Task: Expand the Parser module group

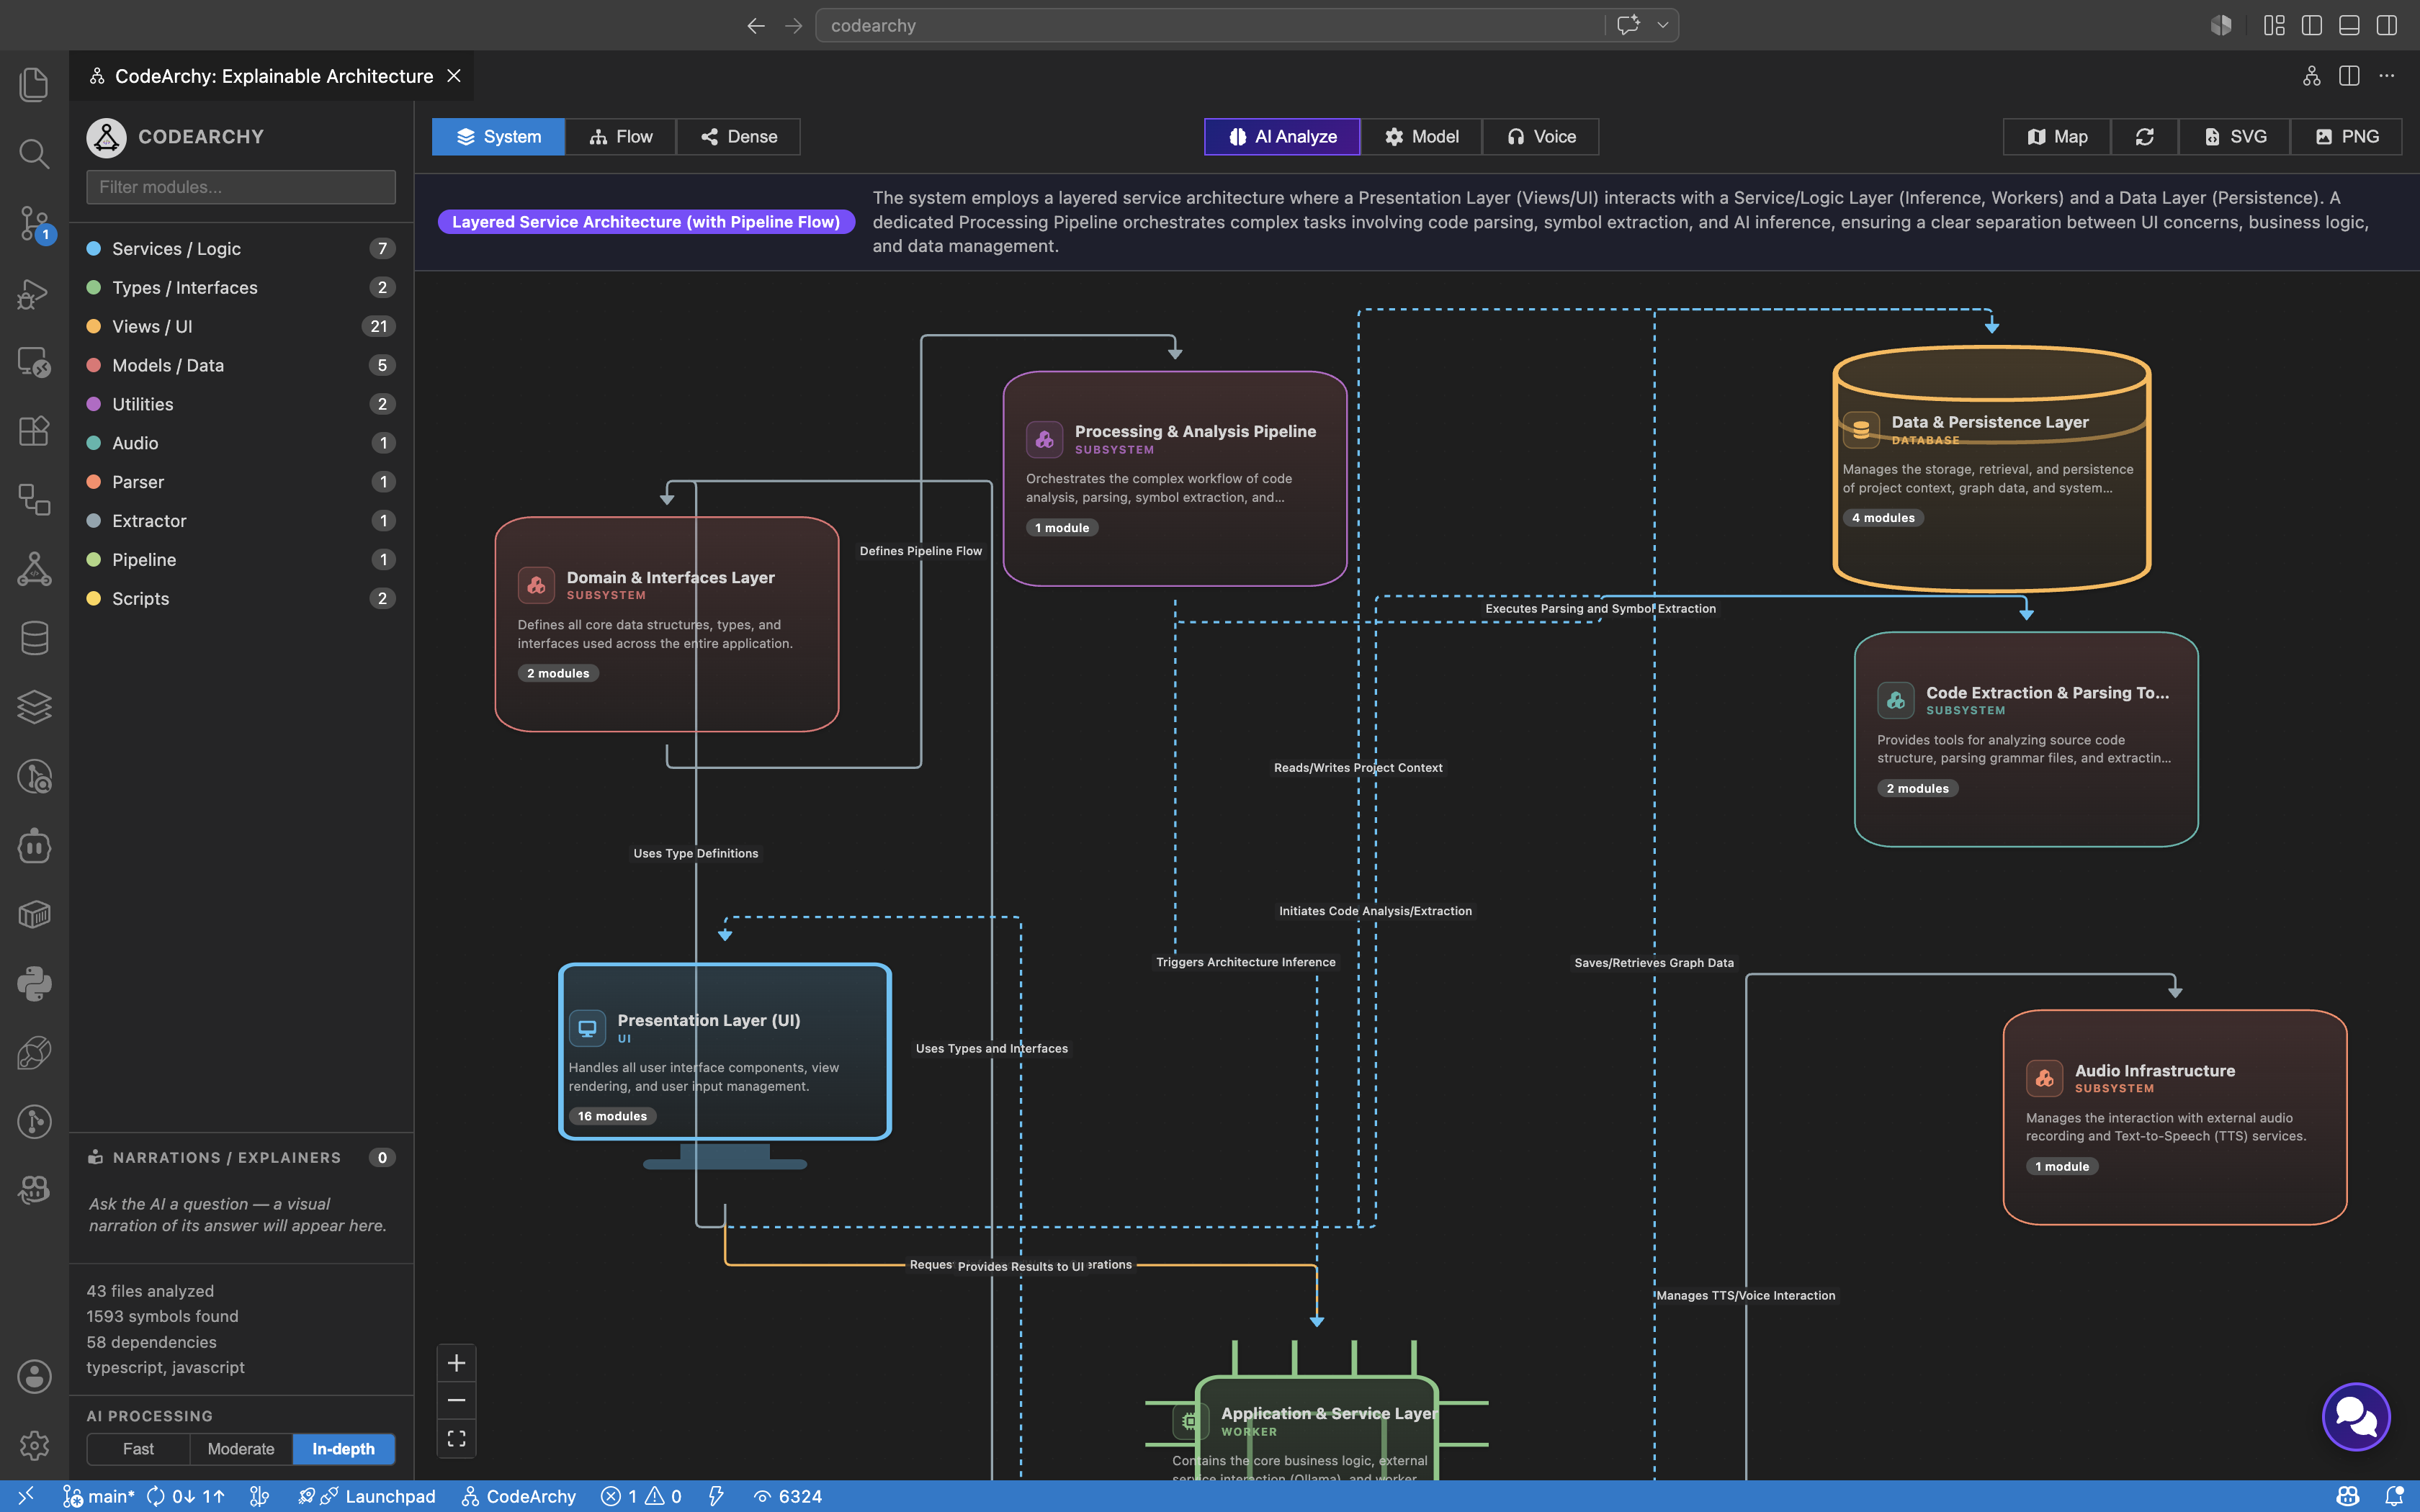Action: click(240, 482)
